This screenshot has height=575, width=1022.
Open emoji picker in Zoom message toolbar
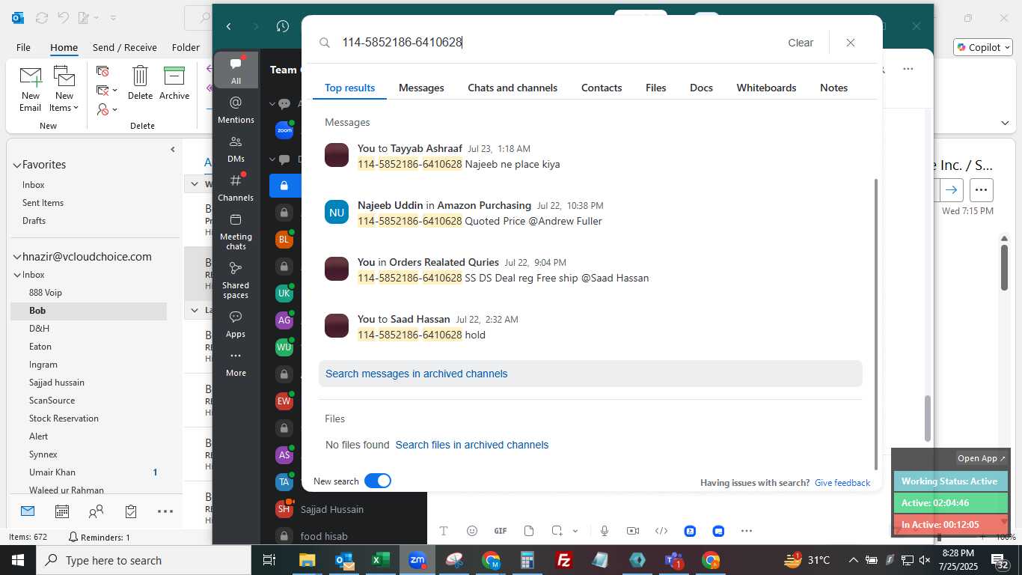(x=472, y=531)
